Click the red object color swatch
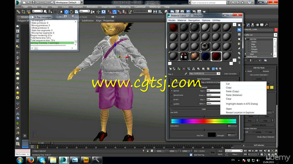Image resolution: width=293 pixels, height=164 pixels. click(x=276, y=30)
